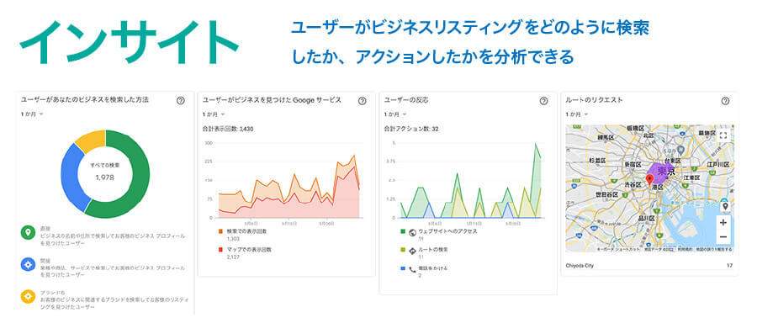
Task: Click ウェブサイトへのアクセス legend label
Action: coord(447,231)
